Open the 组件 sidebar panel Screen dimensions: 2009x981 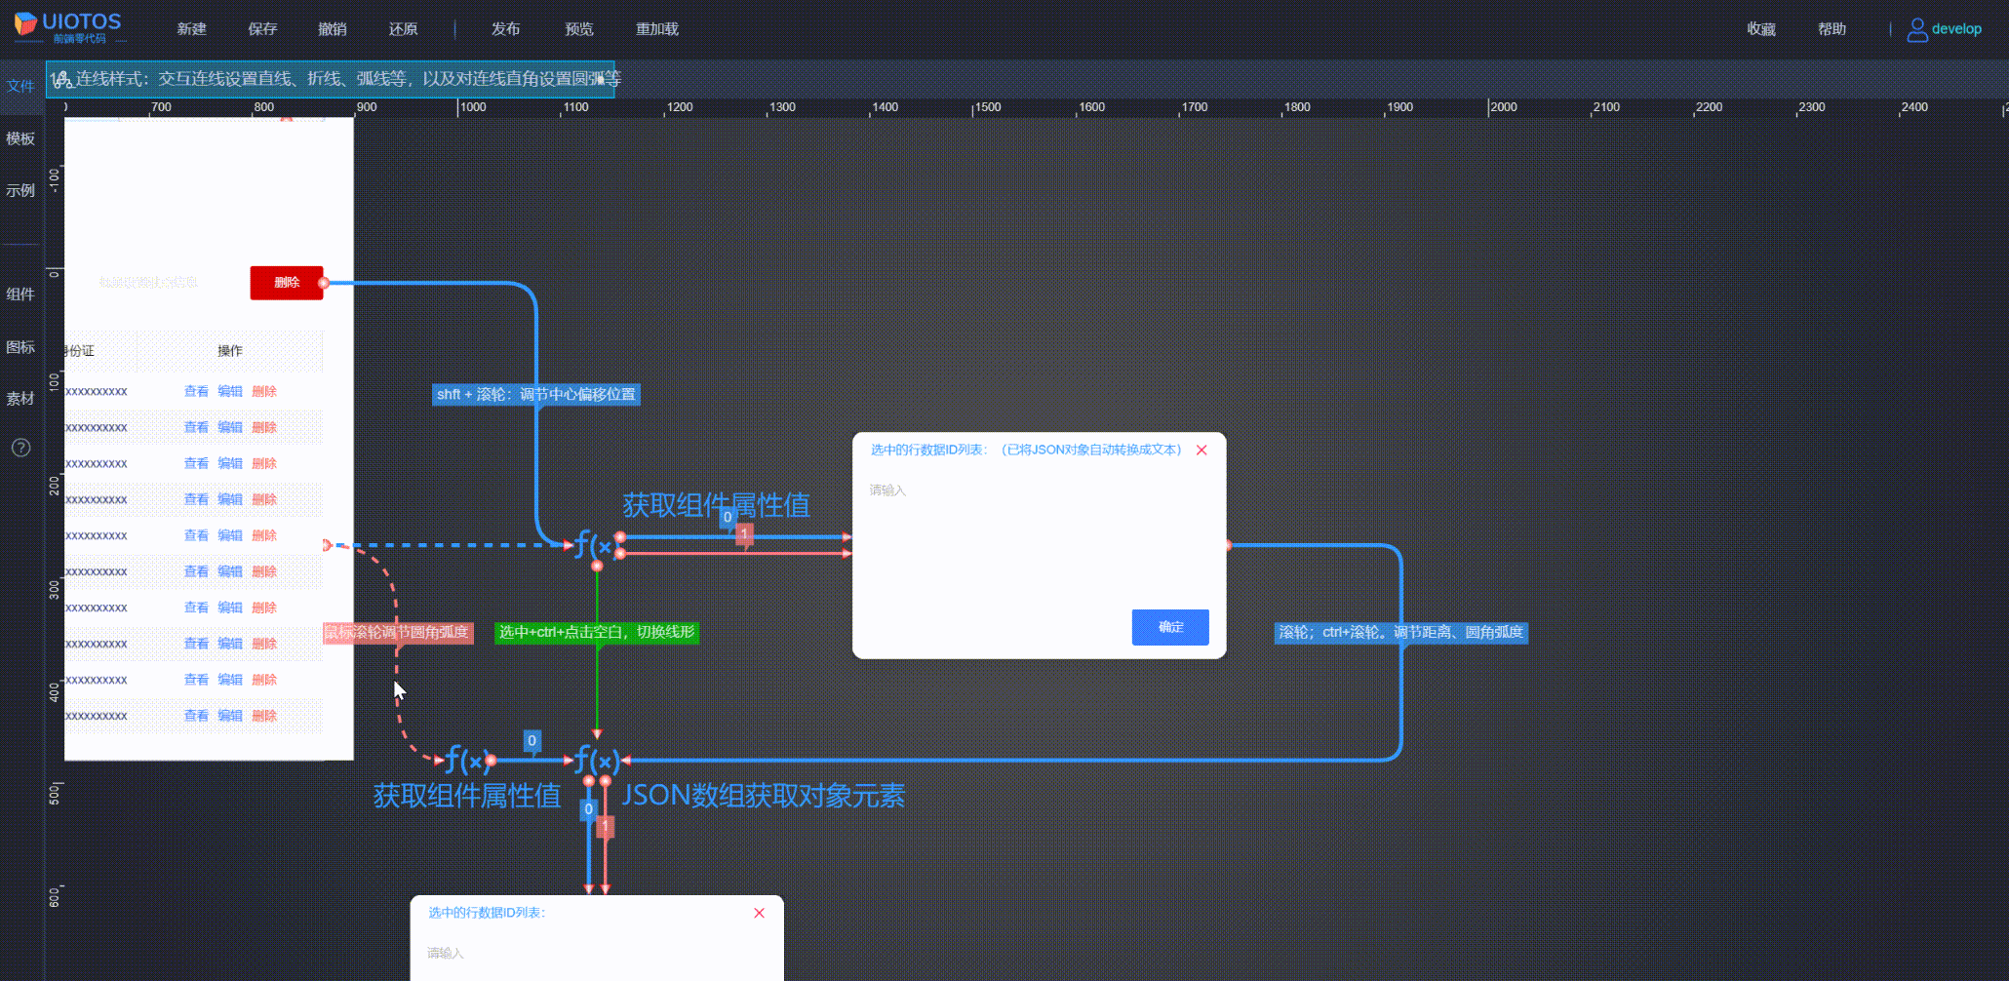pos(20,294)
